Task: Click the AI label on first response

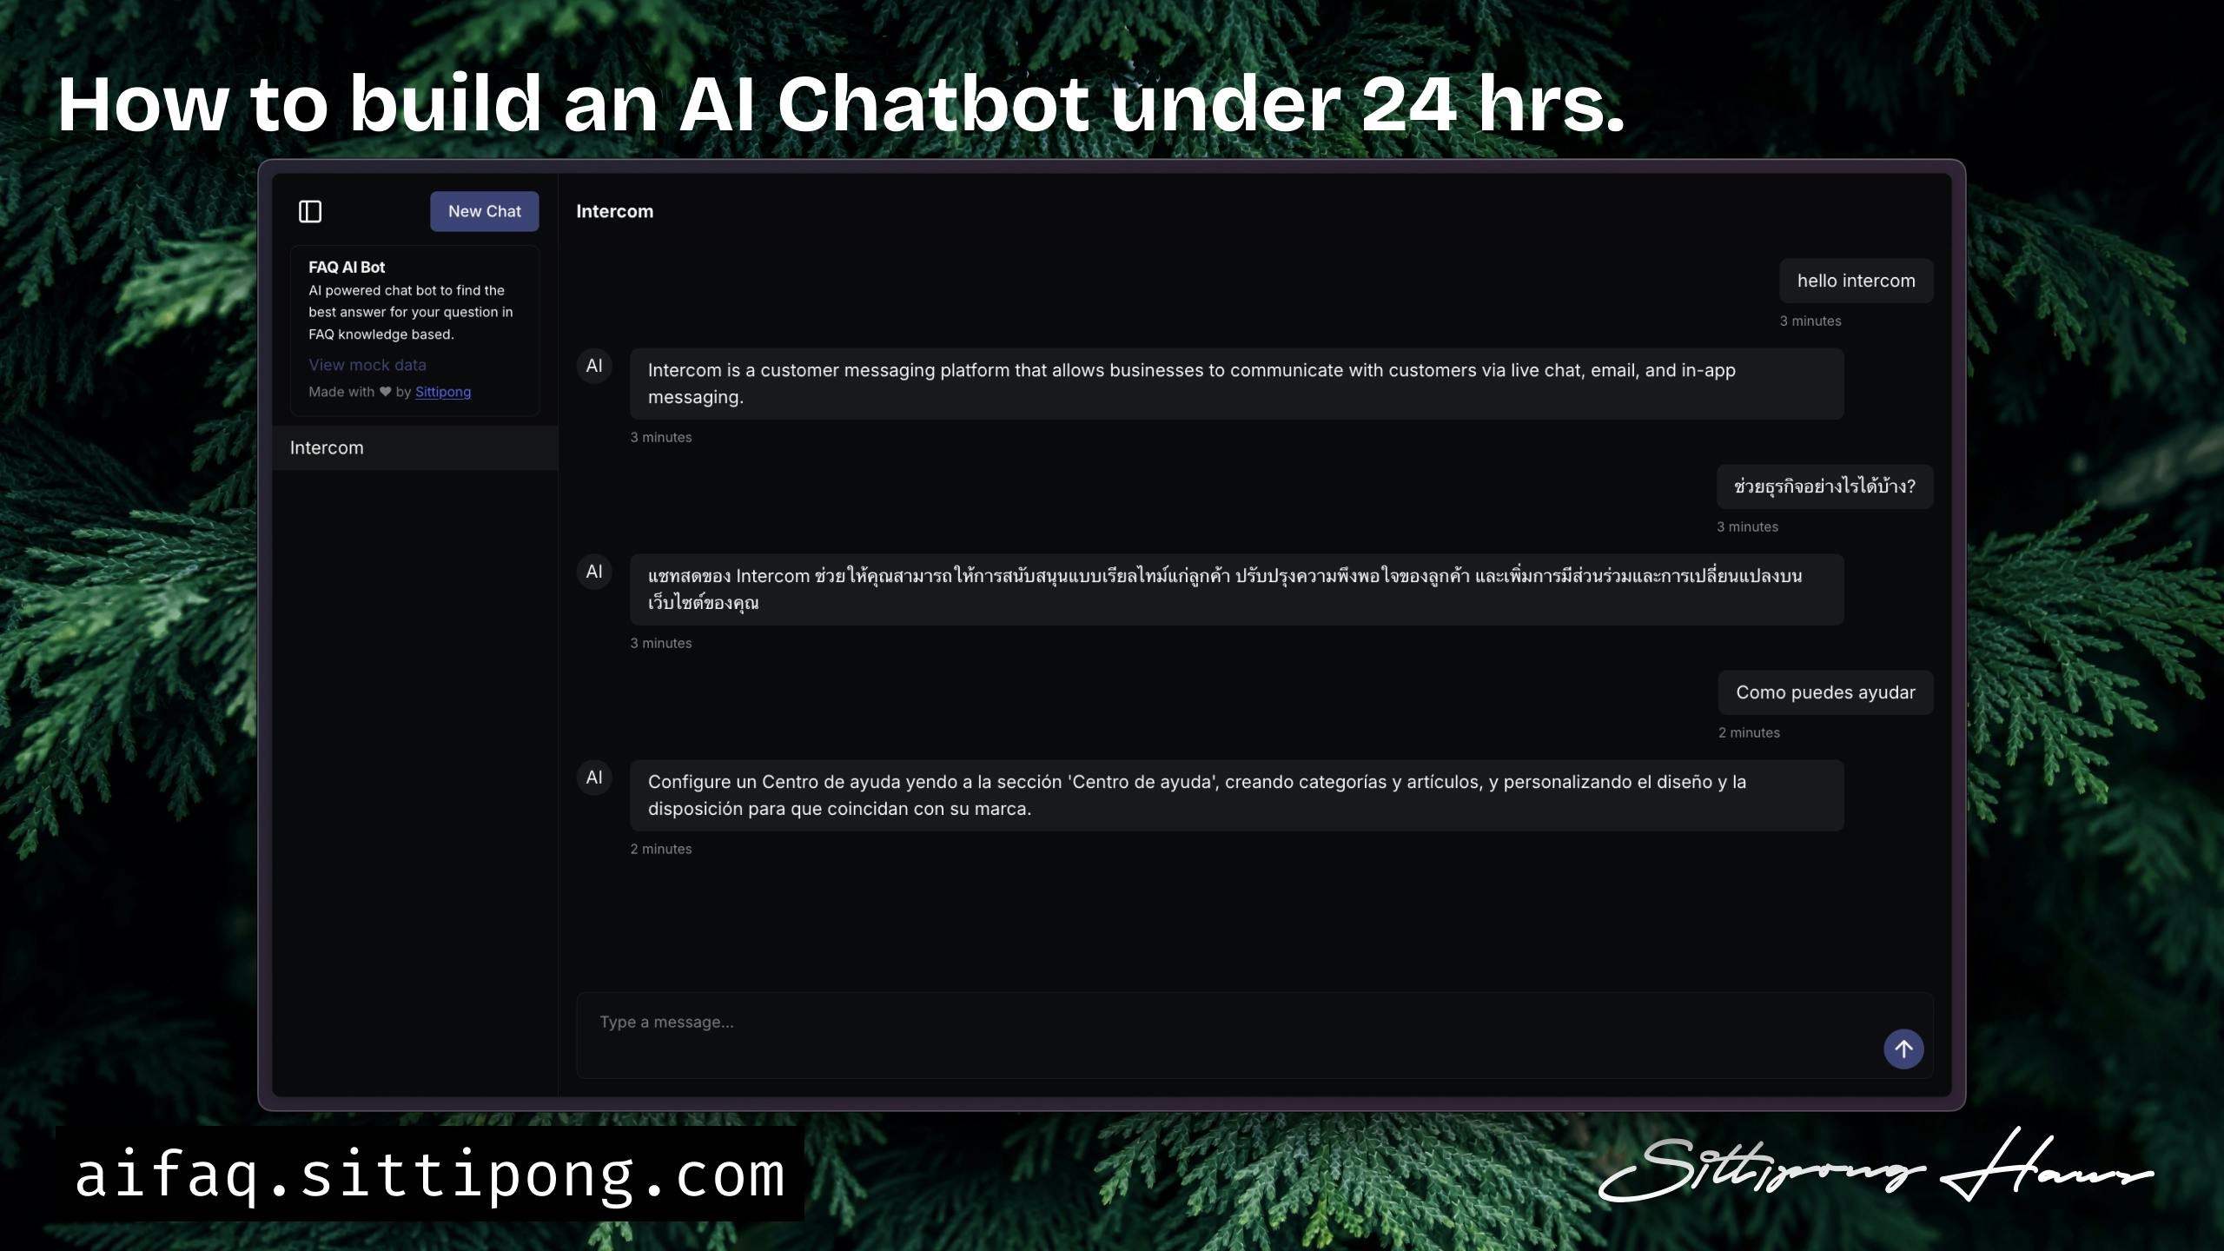Action: coord(596,365)
